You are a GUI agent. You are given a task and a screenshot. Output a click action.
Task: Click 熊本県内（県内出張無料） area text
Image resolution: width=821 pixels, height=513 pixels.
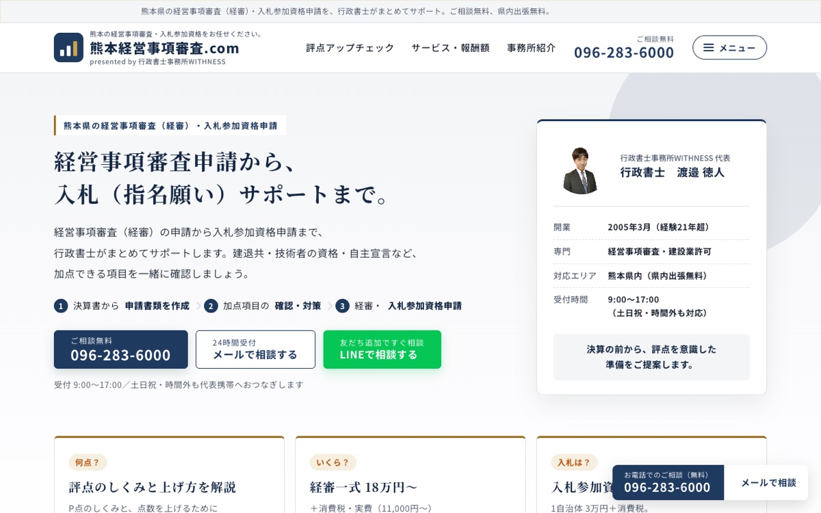[660, 276]
